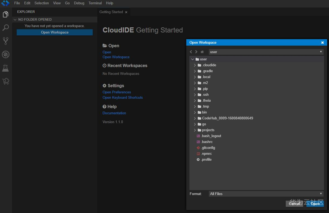Go to home directory in dialog
The image size is (329, 213).
point(202,52)
